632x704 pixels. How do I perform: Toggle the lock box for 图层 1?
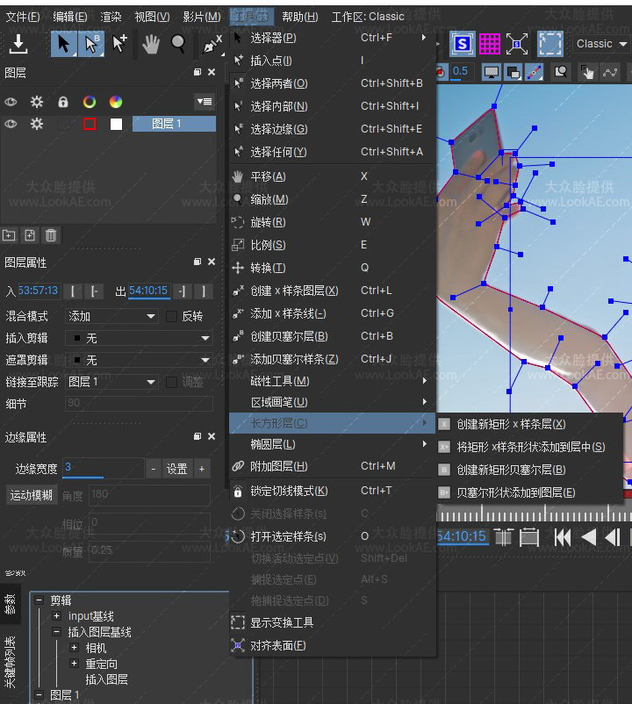click(x=63, y=125)
